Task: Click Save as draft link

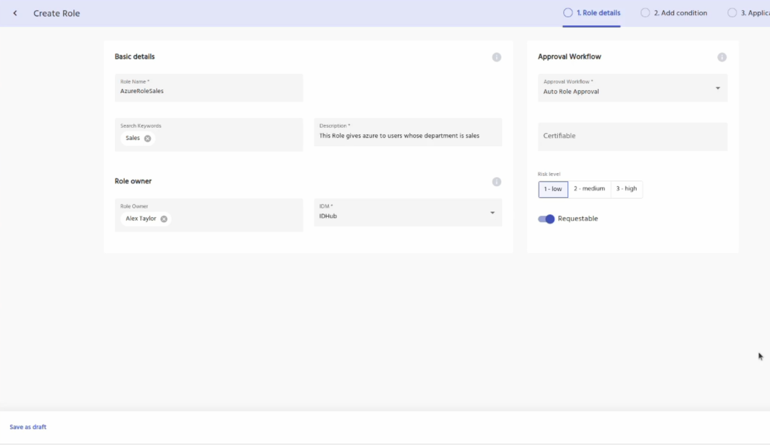Action: click(x=28, y=427)
